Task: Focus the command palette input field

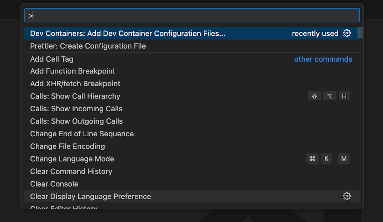Action: (x=192, y=15)
